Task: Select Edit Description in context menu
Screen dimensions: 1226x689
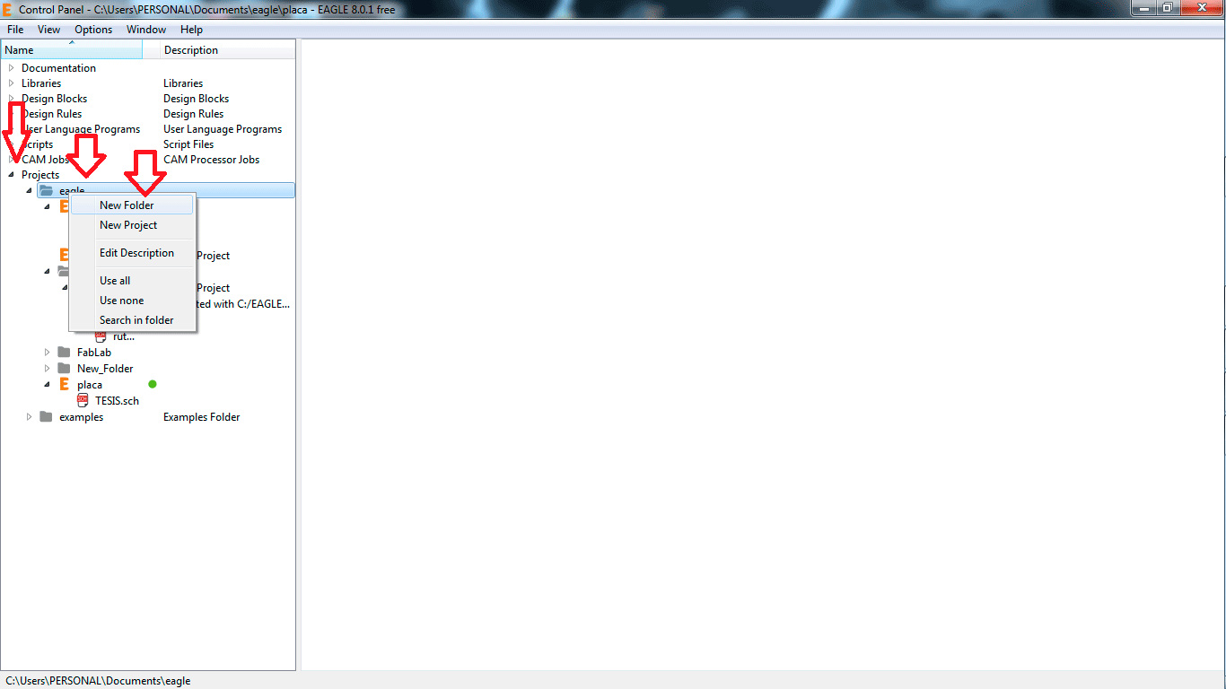Action: click(x=132, y=253)
